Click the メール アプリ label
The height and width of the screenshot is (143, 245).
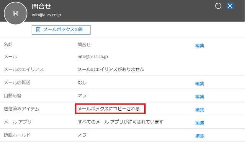pyautogui.click(x=18, y=122)
